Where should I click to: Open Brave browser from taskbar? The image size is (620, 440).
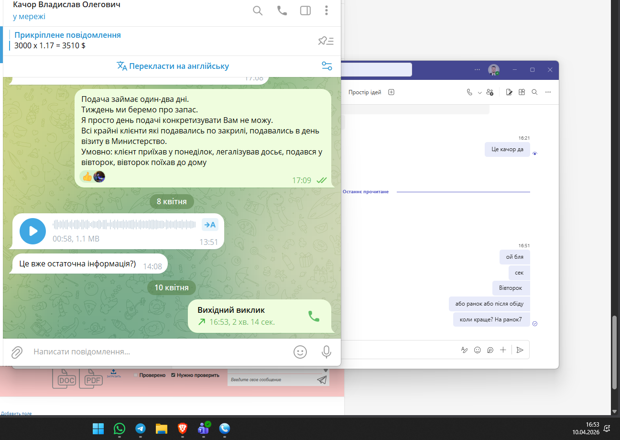183,429
